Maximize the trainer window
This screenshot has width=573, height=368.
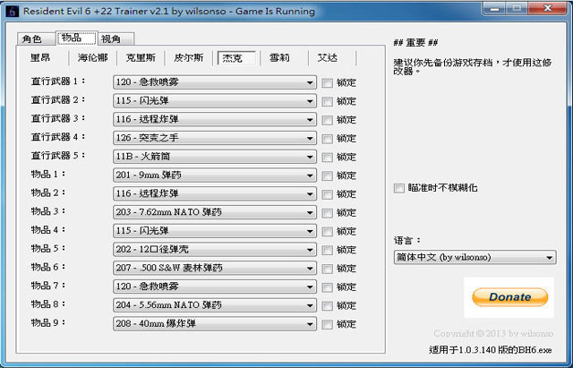pyautogui.click(x=517, y=9)
